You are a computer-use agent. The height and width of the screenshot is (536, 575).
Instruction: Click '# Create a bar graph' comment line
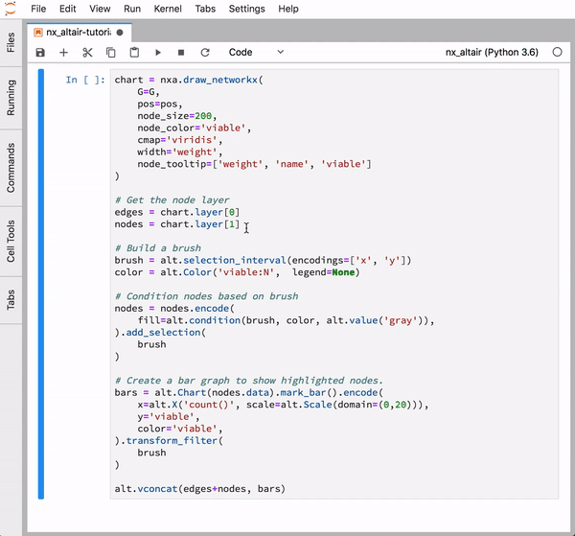tap(249, 381)
